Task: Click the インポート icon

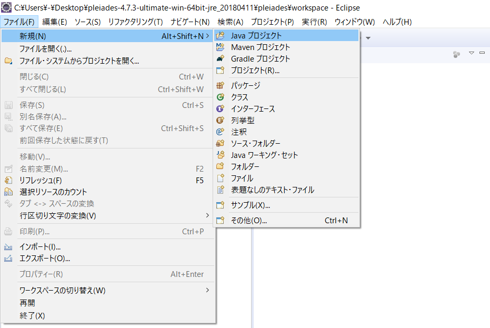Action: tap(8, 247)
